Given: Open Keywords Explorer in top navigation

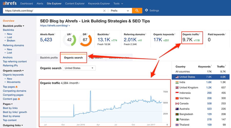Looking at the screenshot, I should click(99, 4).
